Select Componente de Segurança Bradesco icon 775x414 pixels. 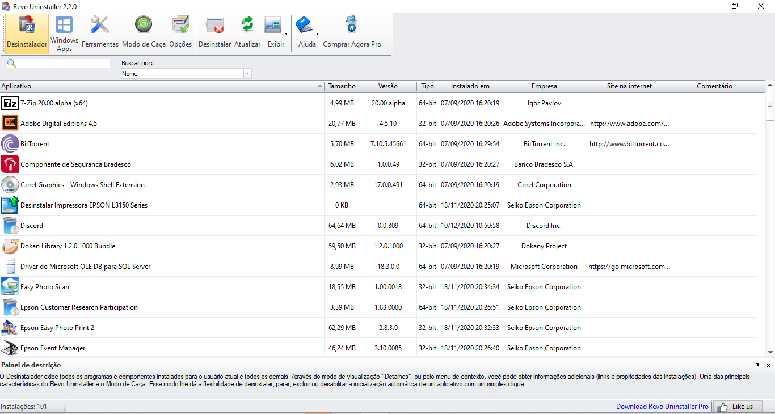[x=10, y=164]
